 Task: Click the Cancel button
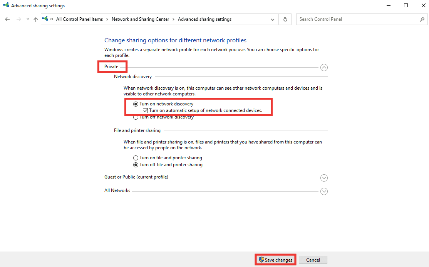coord(313,260)
